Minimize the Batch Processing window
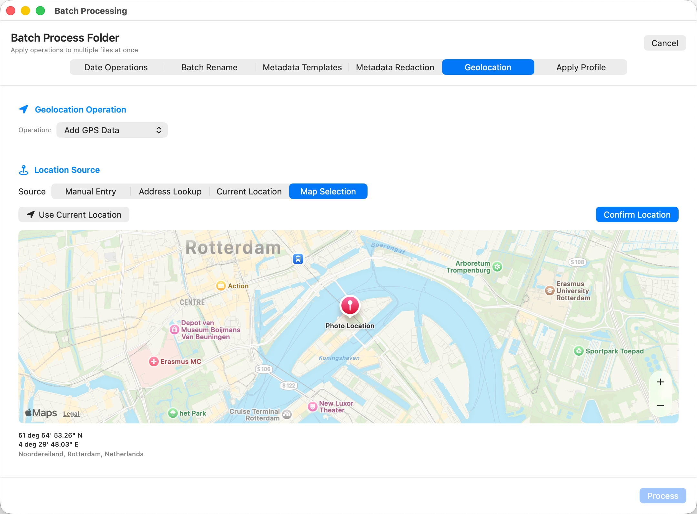This screenshot has width=697, height=514. point(25,11)
